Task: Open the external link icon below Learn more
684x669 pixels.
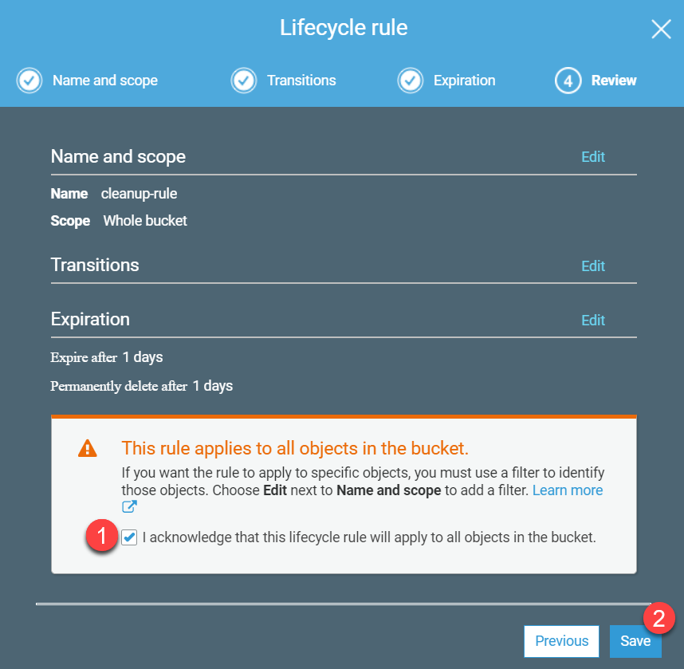Action: [129, 507]
